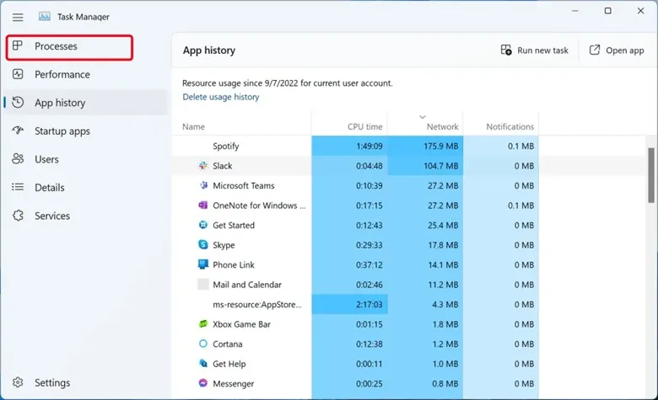This screenshot has height=400, width=658.
Task: Click the Startup apps speedometer icon
Action: coord(18,131)
